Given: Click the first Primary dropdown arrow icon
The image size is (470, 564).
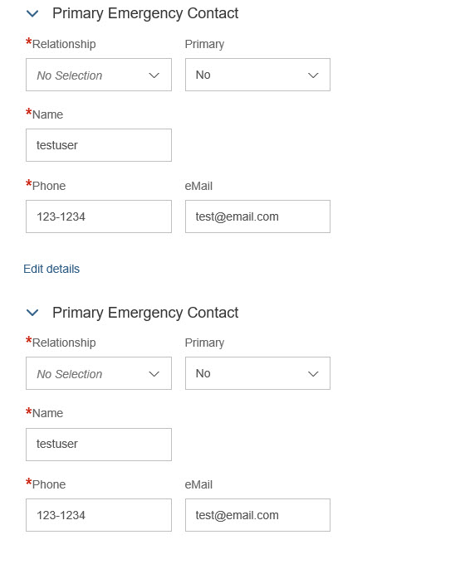Looking at the screenshot, I should click(313, 75).
